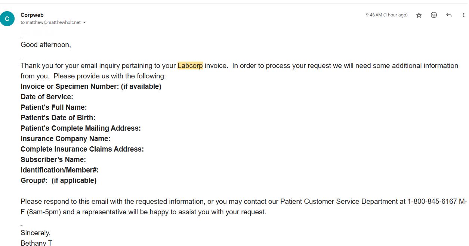Click the teal "C" sender avatar
This screenshot has height=246, width=469.
(x=7, y=19)
